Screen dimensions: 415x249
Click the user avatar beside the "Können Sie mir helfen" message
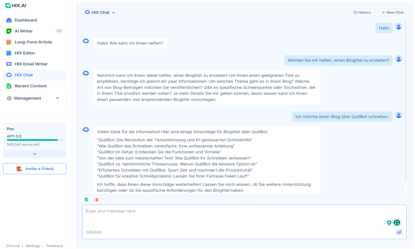point(398,59)
